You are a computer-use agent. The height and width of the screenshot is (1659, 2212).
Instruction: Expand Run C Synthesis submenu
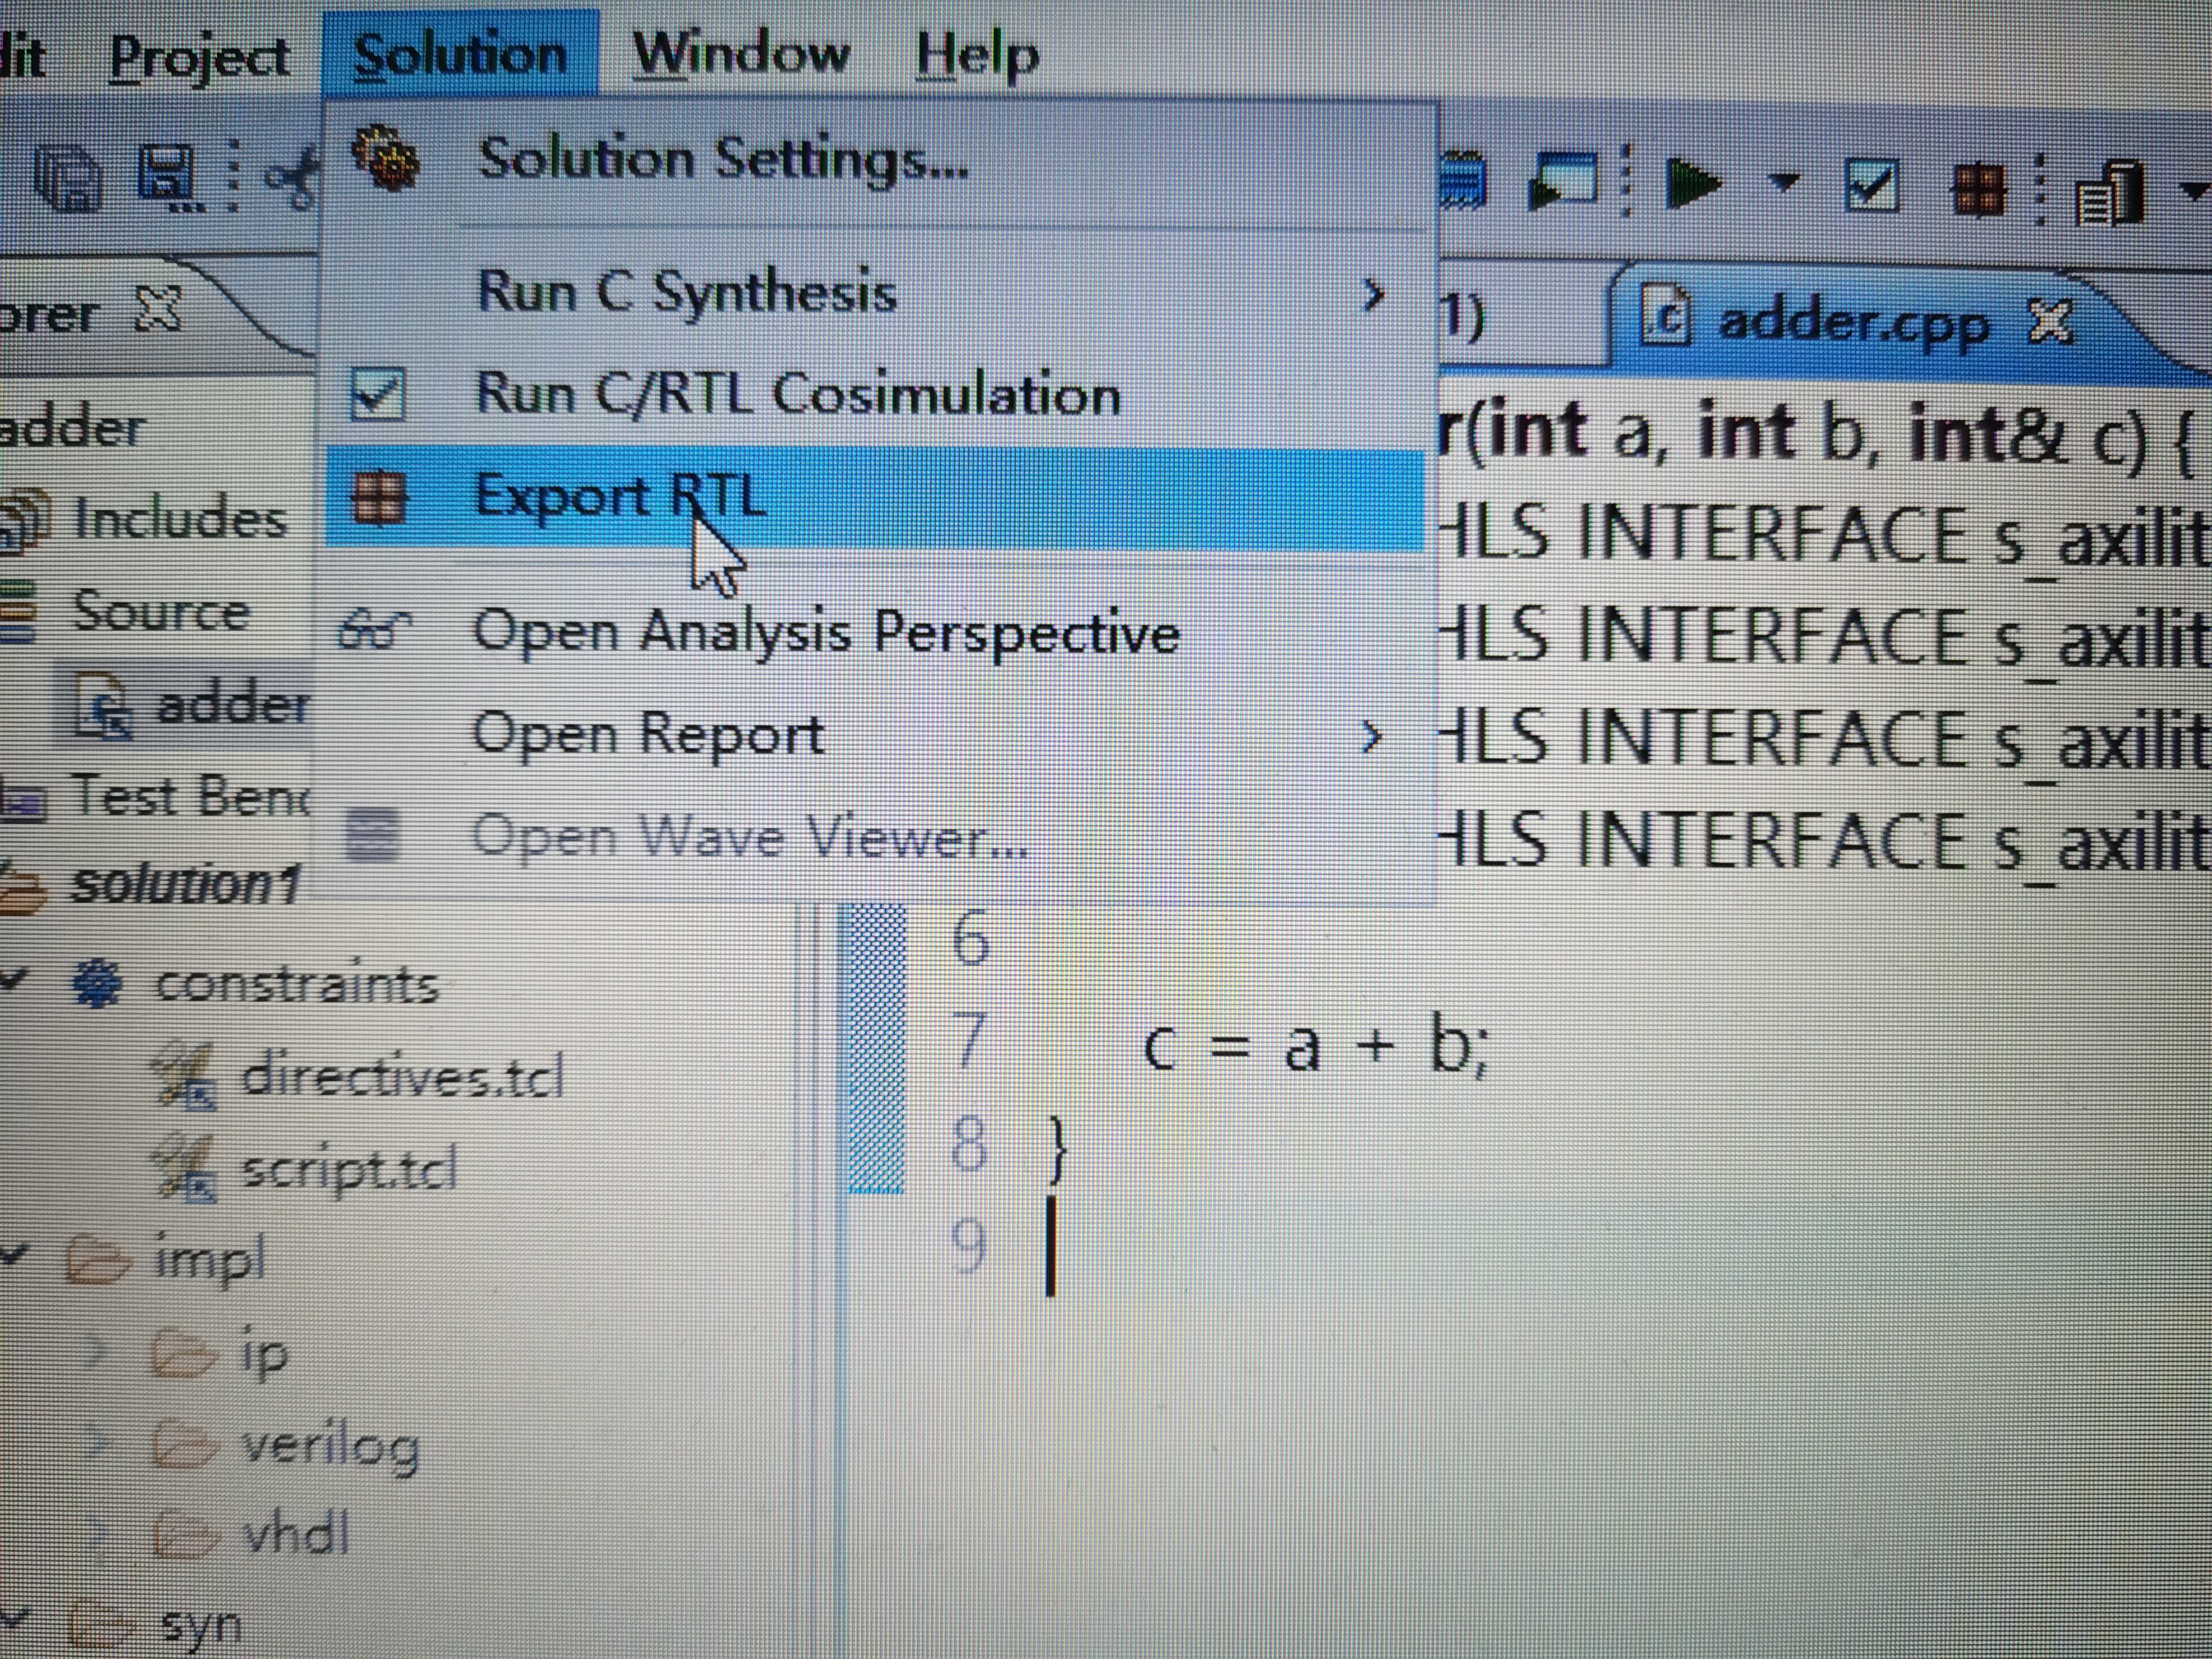876,293
